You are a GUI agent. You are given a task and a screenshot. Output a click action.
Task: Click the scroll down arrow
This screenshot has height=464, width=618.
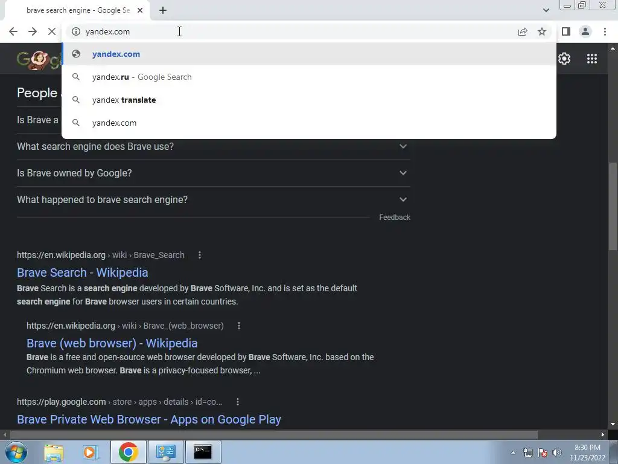[x=613, y=425]
